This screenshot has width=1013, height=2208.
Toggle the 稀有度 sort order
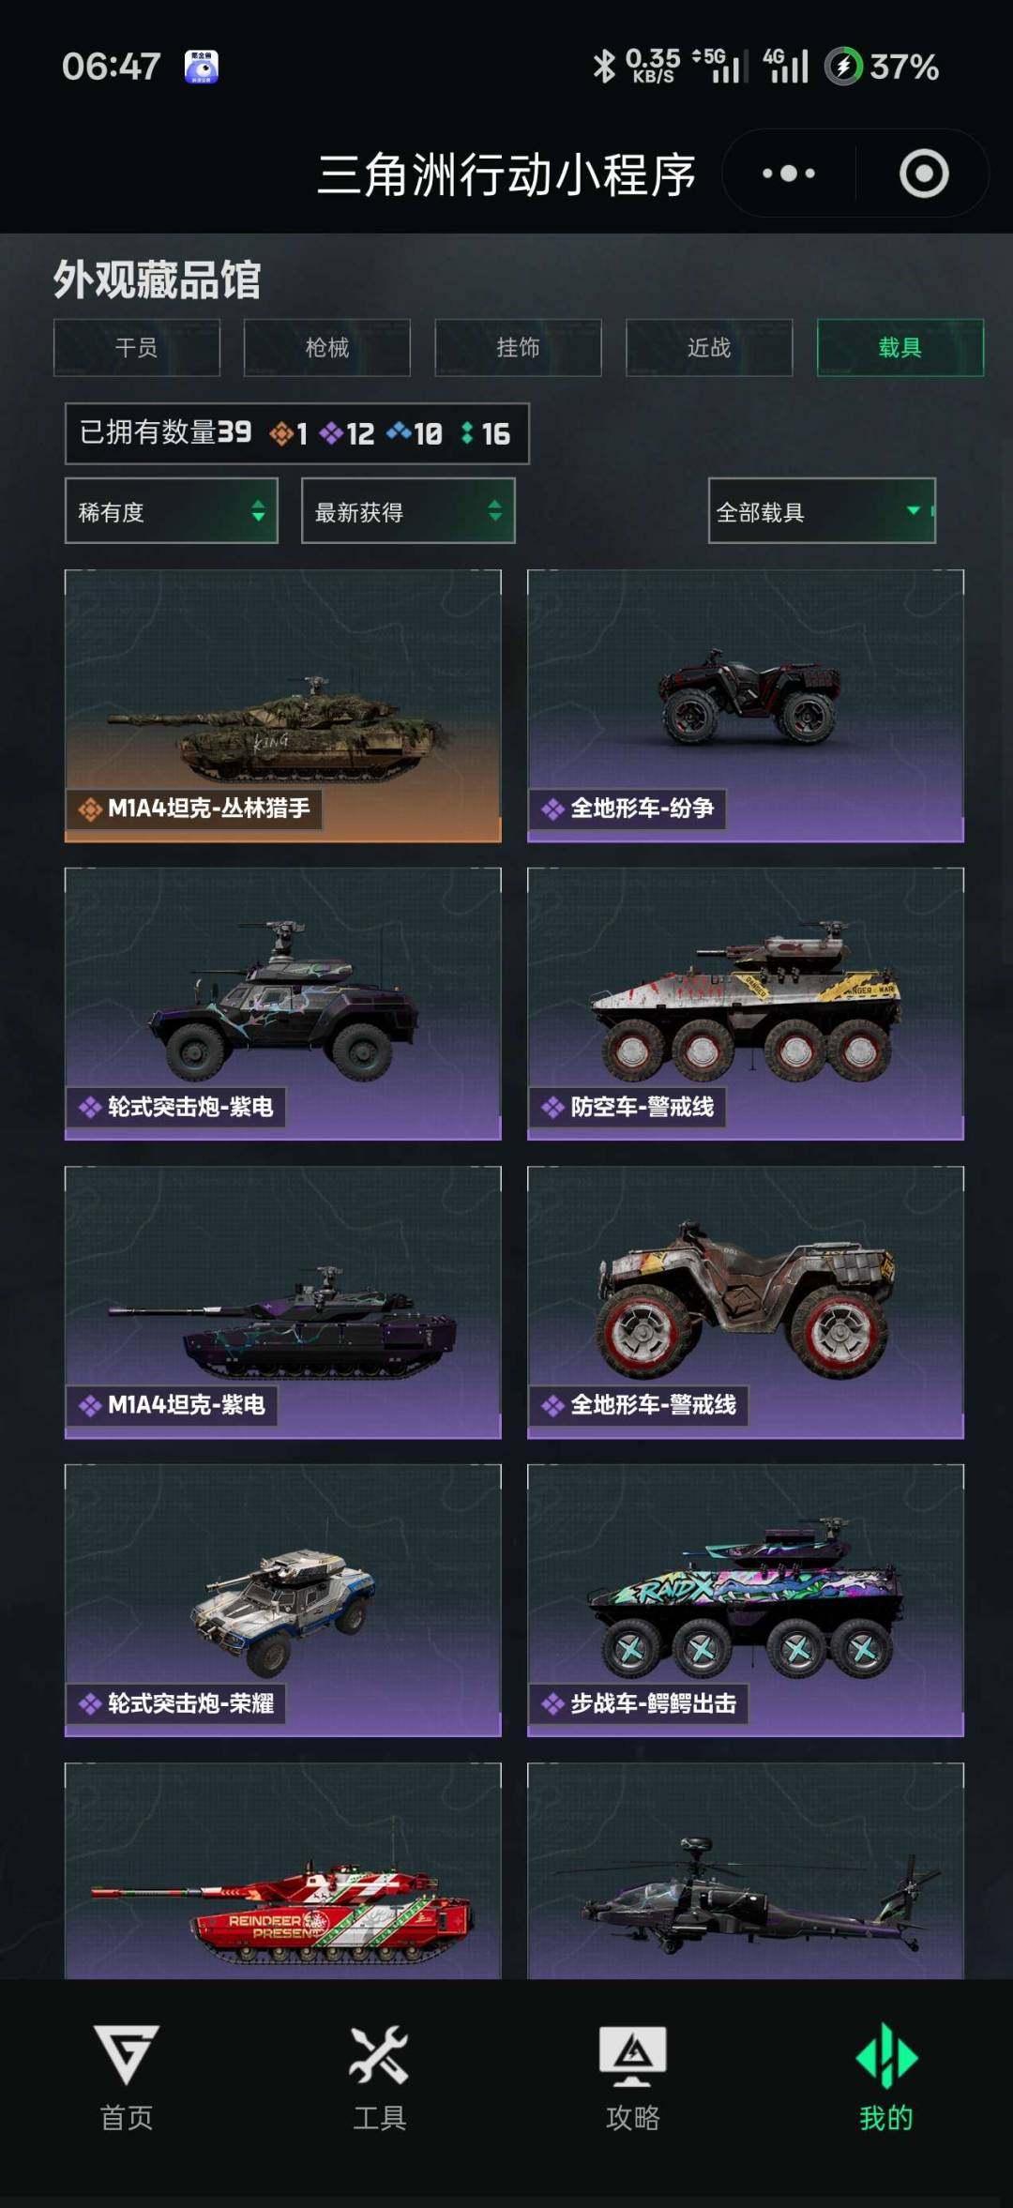click(172, 511)
